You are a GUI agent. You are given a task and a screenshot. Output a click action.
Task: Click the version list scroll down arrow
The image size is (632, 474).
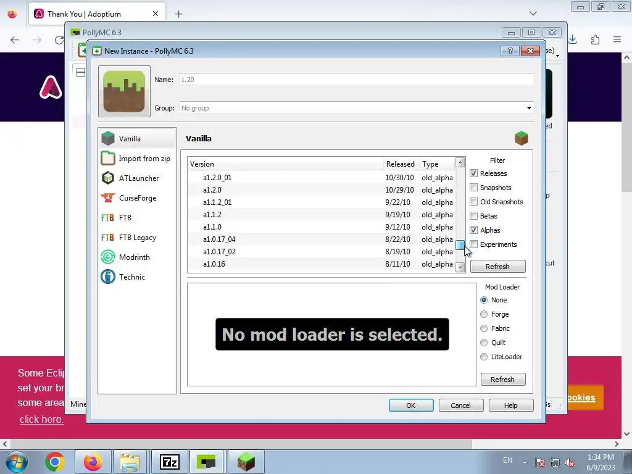pyautogui.click(x=460, y=267)
